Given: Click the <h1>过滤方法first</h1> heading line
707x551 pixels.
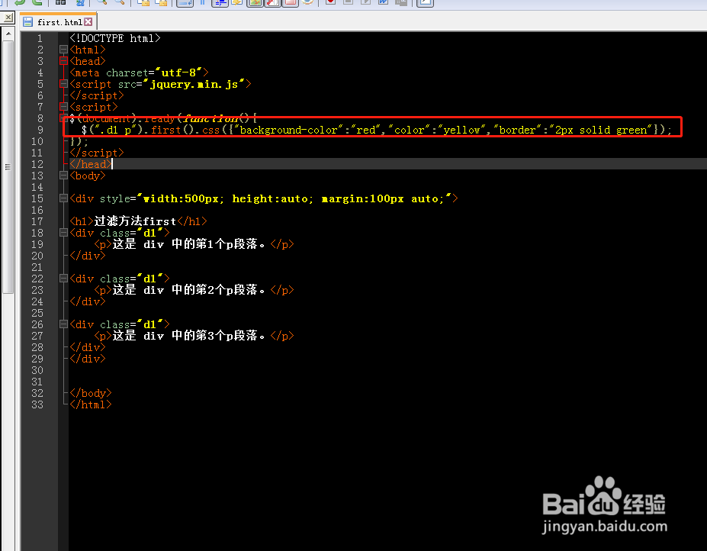Looking at the screenshot, I should pyautogui.click(x=138, y=221).
